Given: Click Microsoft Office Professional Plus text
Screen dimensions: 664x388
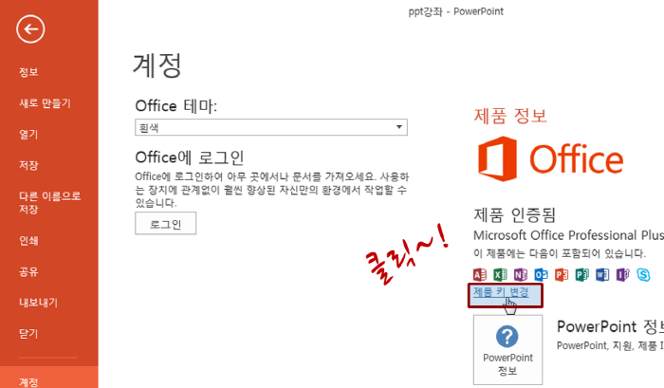Looking at the screenshot, I should tap(568, 235).
